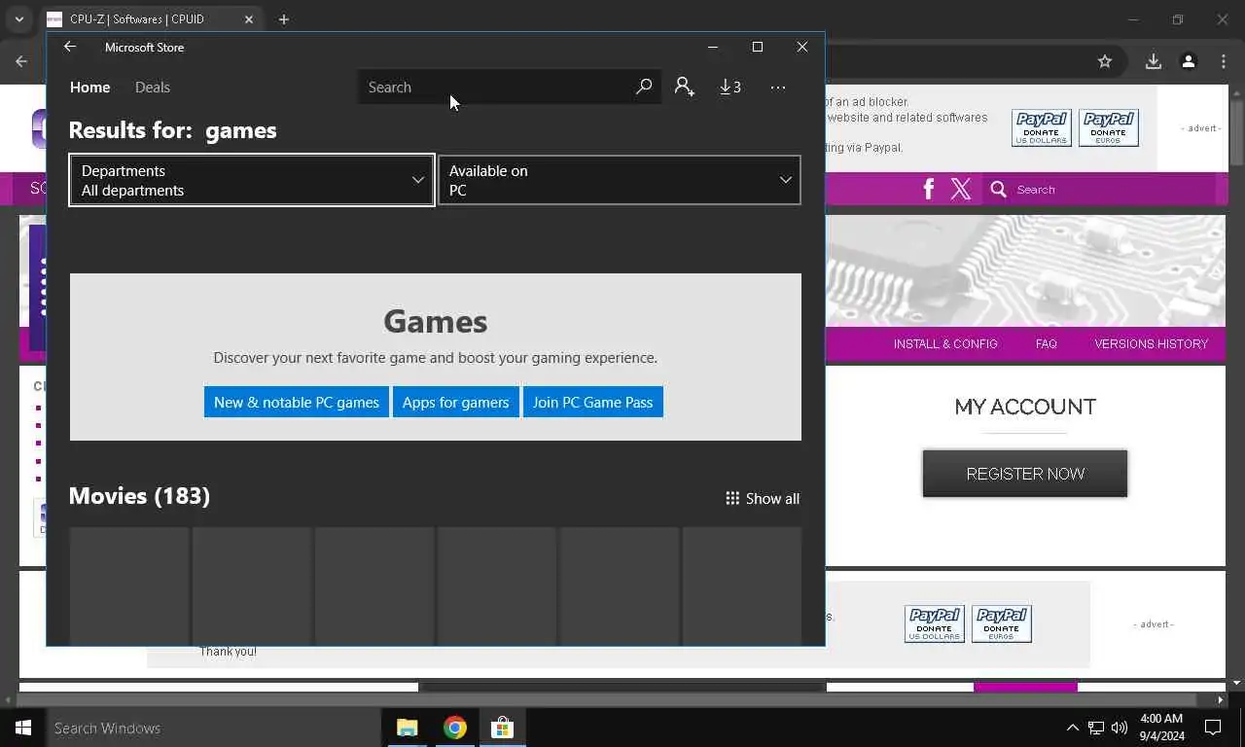Open File Explorer from taskbar
1245x747 pixels.
click(x=407, y=728)
